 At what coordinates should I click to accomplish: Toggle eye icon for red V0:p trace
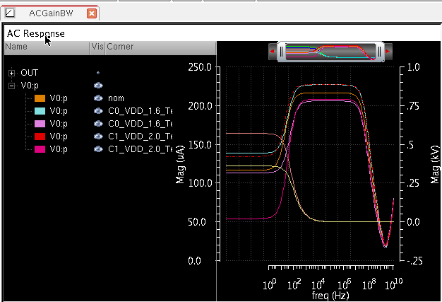pos(98,137)
